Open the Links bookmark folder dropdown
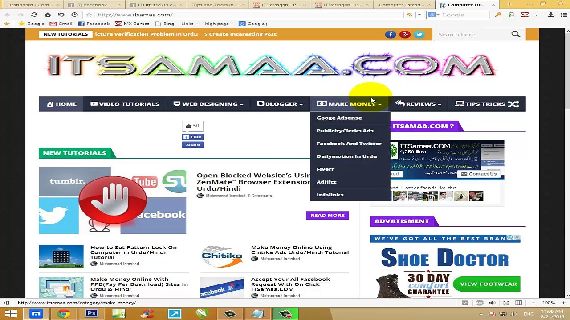The width and height of the screenshot is (570, 320). click(190, 24)
